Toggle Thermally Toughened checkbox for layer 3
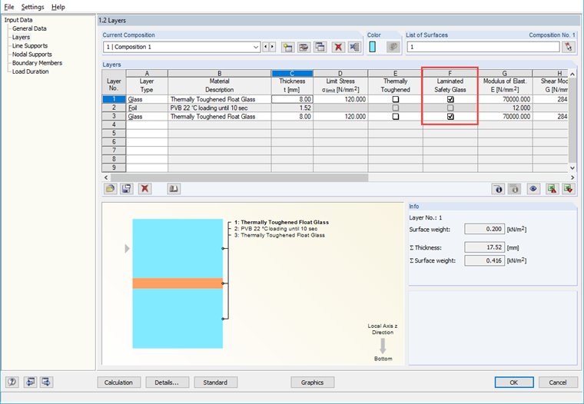The height and width of the screenshot is (404, 584). [x=396, y=117]
